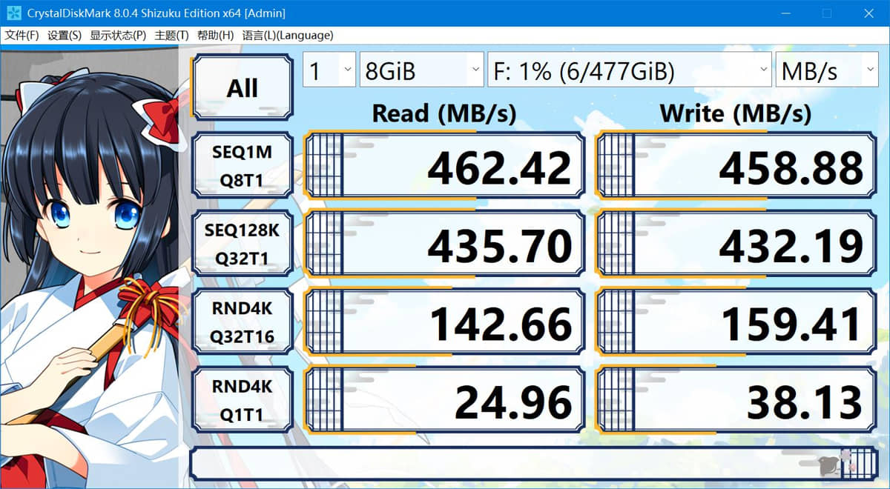Image resolution: width=890 pixels, height=489 pixels.
Task: Open the test count dropdown showing 1
Action: click(x=329, y=70)
